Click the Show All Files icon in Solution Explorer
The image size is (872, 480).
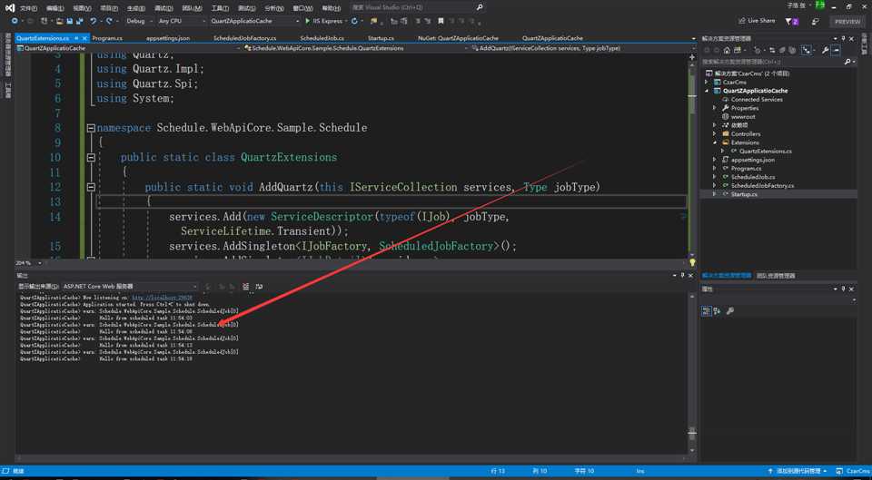pyautogui.click(x=792, y=50)
